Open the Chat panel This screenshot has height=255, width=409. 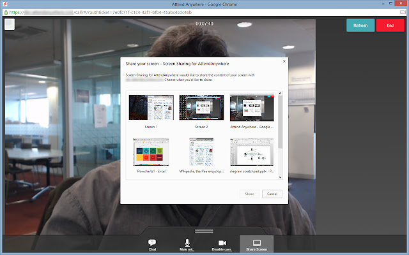pyautogui.click(x=152, y=245)
